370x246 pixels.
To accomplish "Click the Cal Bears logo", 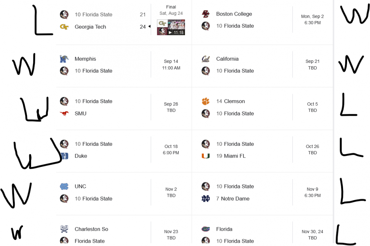I will click(206, 59).
